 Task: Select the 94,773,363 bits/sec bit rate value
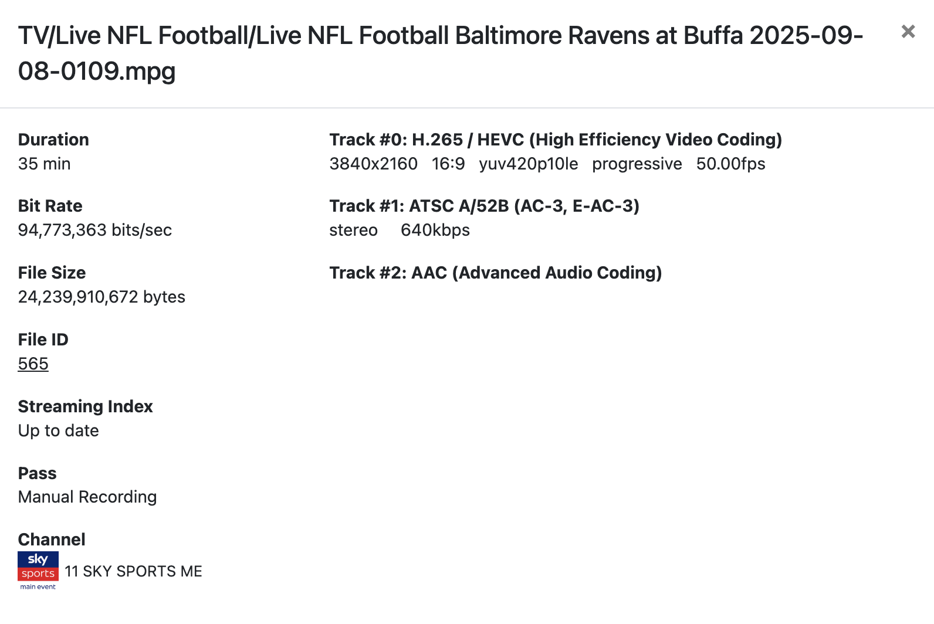pos(94,230)
